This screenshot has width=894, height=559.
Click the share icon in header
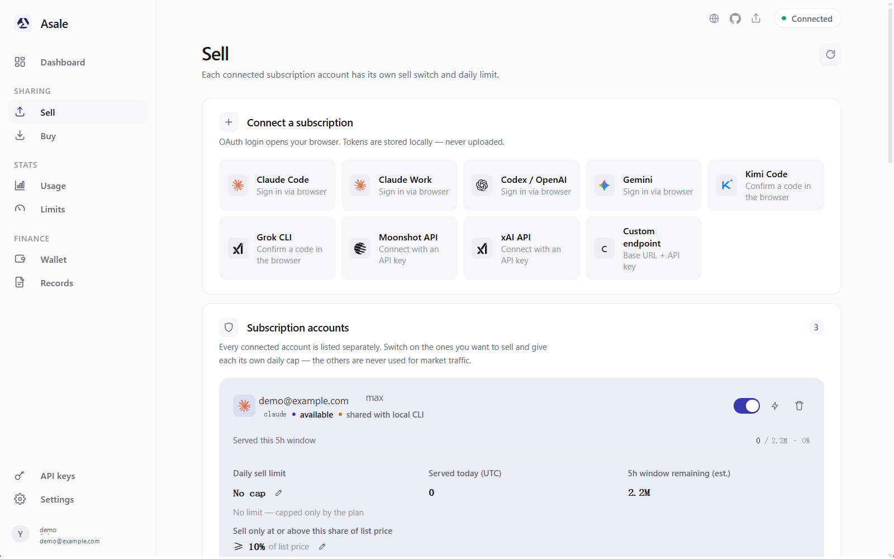point(756,18)
